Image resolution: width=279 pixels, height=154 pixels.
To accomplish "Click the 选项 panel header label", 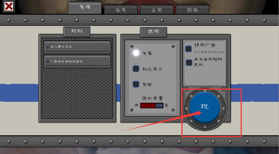I will (153, 32).
